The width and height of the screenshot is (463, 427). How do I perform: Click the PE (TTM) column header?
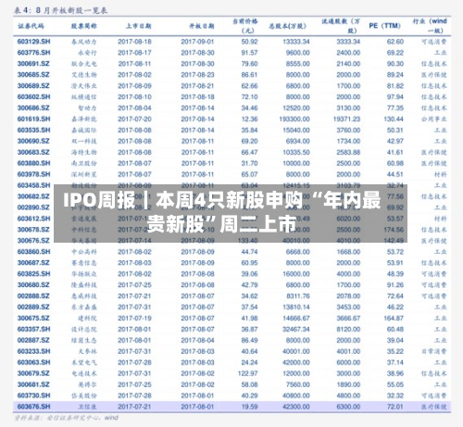coord(384,26)
